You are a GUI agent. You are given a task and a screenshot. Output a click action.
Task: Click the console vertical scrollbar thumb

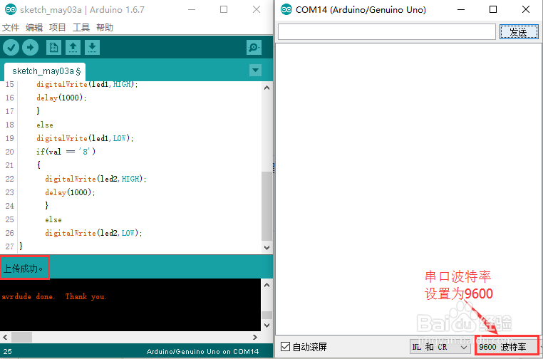(267, 315)
